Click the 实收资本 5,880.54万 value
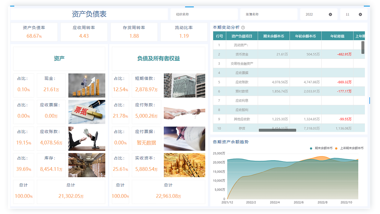The image size is (380, 214). pos(146,169)
